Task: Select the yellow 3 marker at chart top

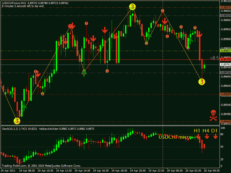Action: click(x=132, y=7)
